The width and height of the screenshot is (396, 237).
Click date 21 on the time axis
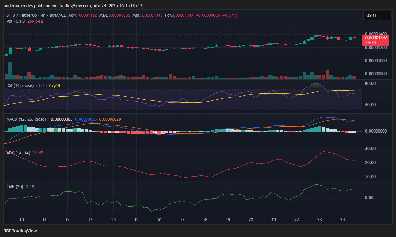[x=274, y=220]
